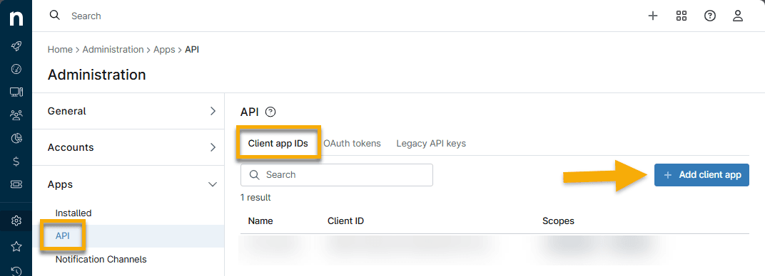Click the top bar search magnifier icon
The height and width of the screenshot is (276, 765).
55,16
